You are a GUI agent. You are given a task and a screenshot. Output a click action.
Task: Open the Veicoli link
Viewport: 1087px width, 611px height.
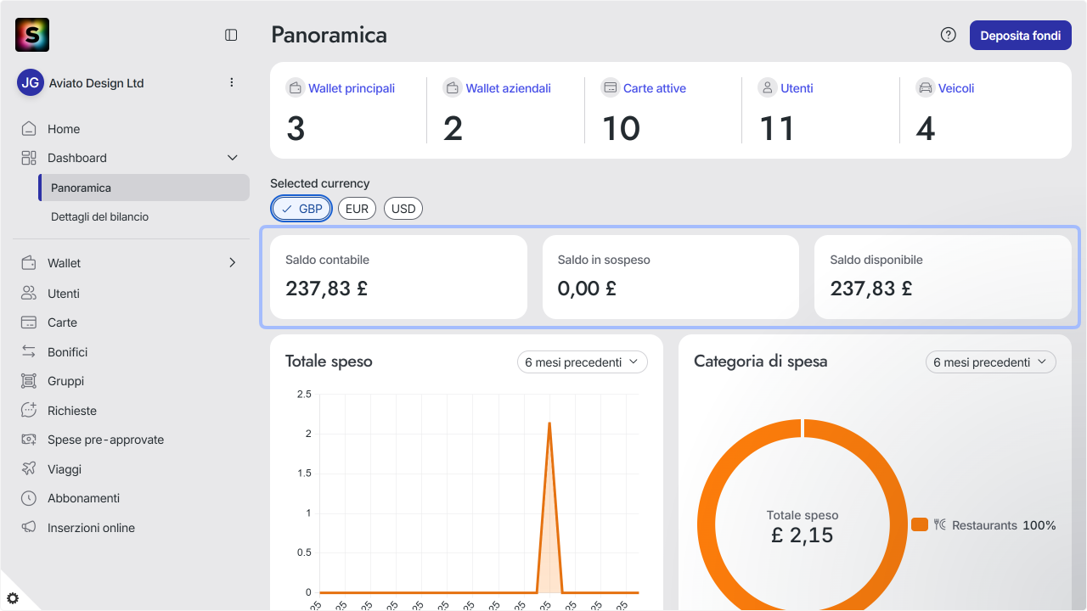956,88
